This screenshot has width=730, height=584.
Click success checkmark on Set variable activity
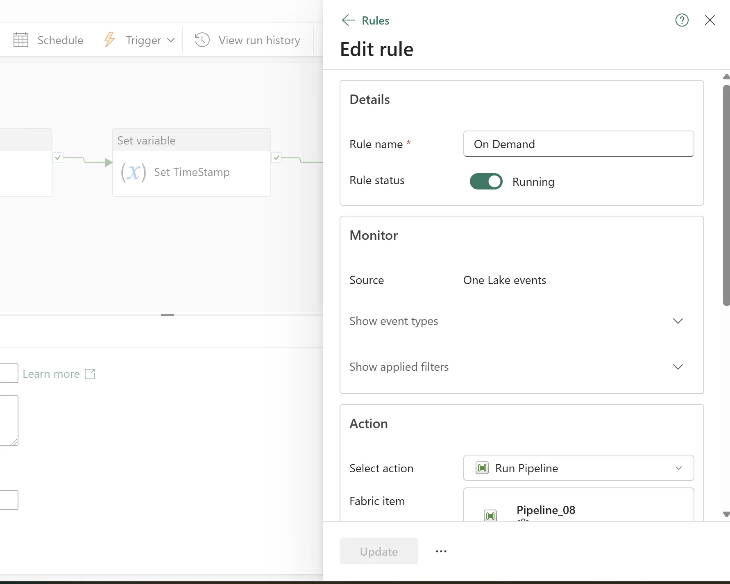pyautogui.click(x=277, y=157)
